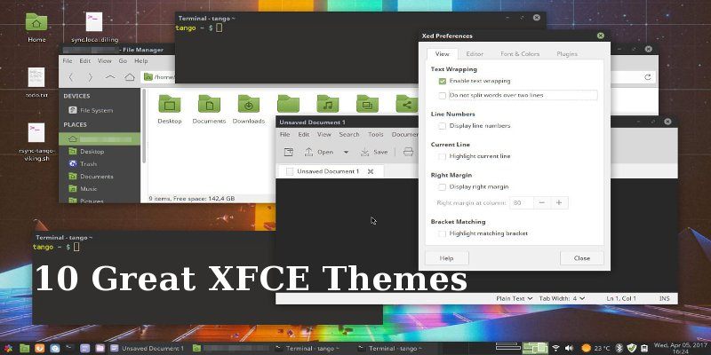
Task: Click the home icon in File Manager toolbar
Action: [130, 77]
